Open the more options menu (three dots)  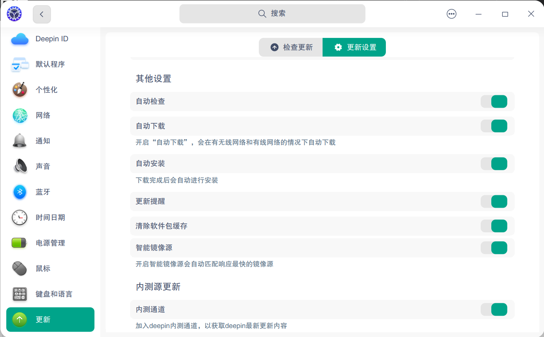tap(451, 14)
